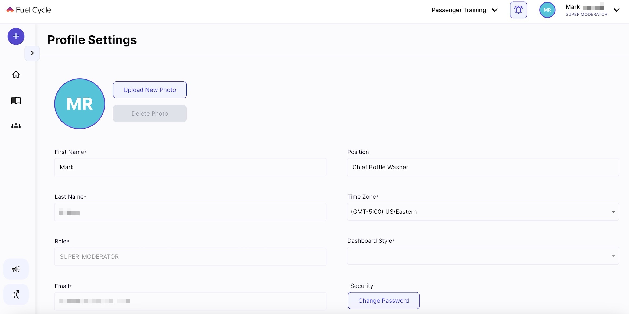Expand the sidebar with chevron arrow

tap(32, 53)
